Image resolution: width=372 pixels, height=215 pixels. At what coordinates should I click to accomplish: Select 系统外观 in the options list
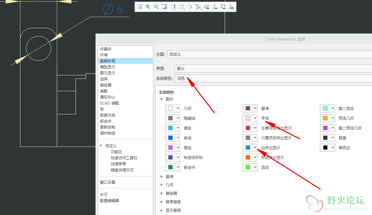pos(125,61)
